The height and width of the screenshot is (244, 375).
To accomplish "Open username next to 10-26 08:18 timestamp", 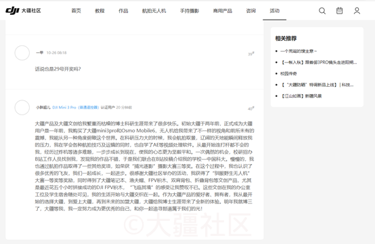I will (39, 53).
